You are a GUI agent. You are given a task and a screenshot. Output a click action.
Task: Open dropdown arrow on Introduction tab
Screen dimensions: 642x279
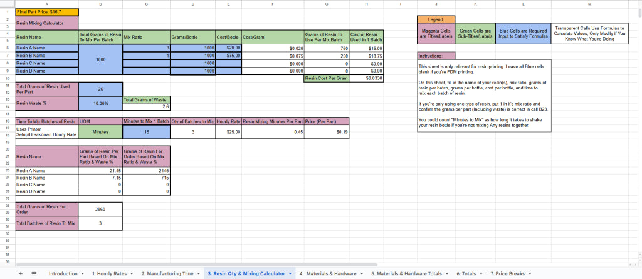tap(82, 273)
